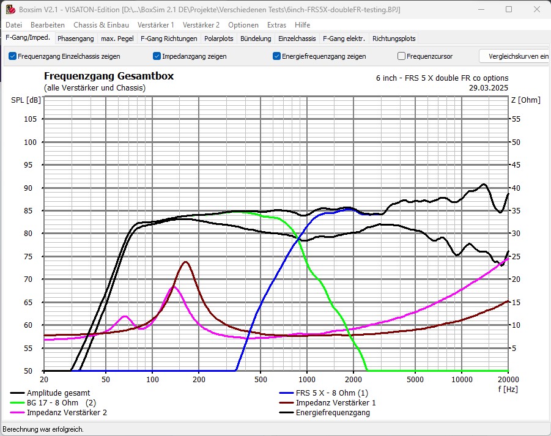Open the Extras menu

pos(276,25)
